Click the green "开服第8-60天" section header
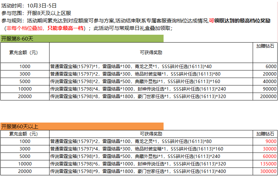Image resolution: width=280 pixels, height=176 pixels. click(x=82, y=39)
